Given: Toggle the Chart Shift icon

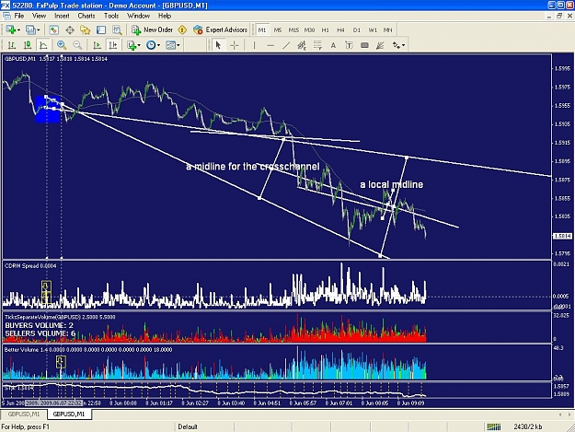Looking at the screenshot, I should coord(113,45).
